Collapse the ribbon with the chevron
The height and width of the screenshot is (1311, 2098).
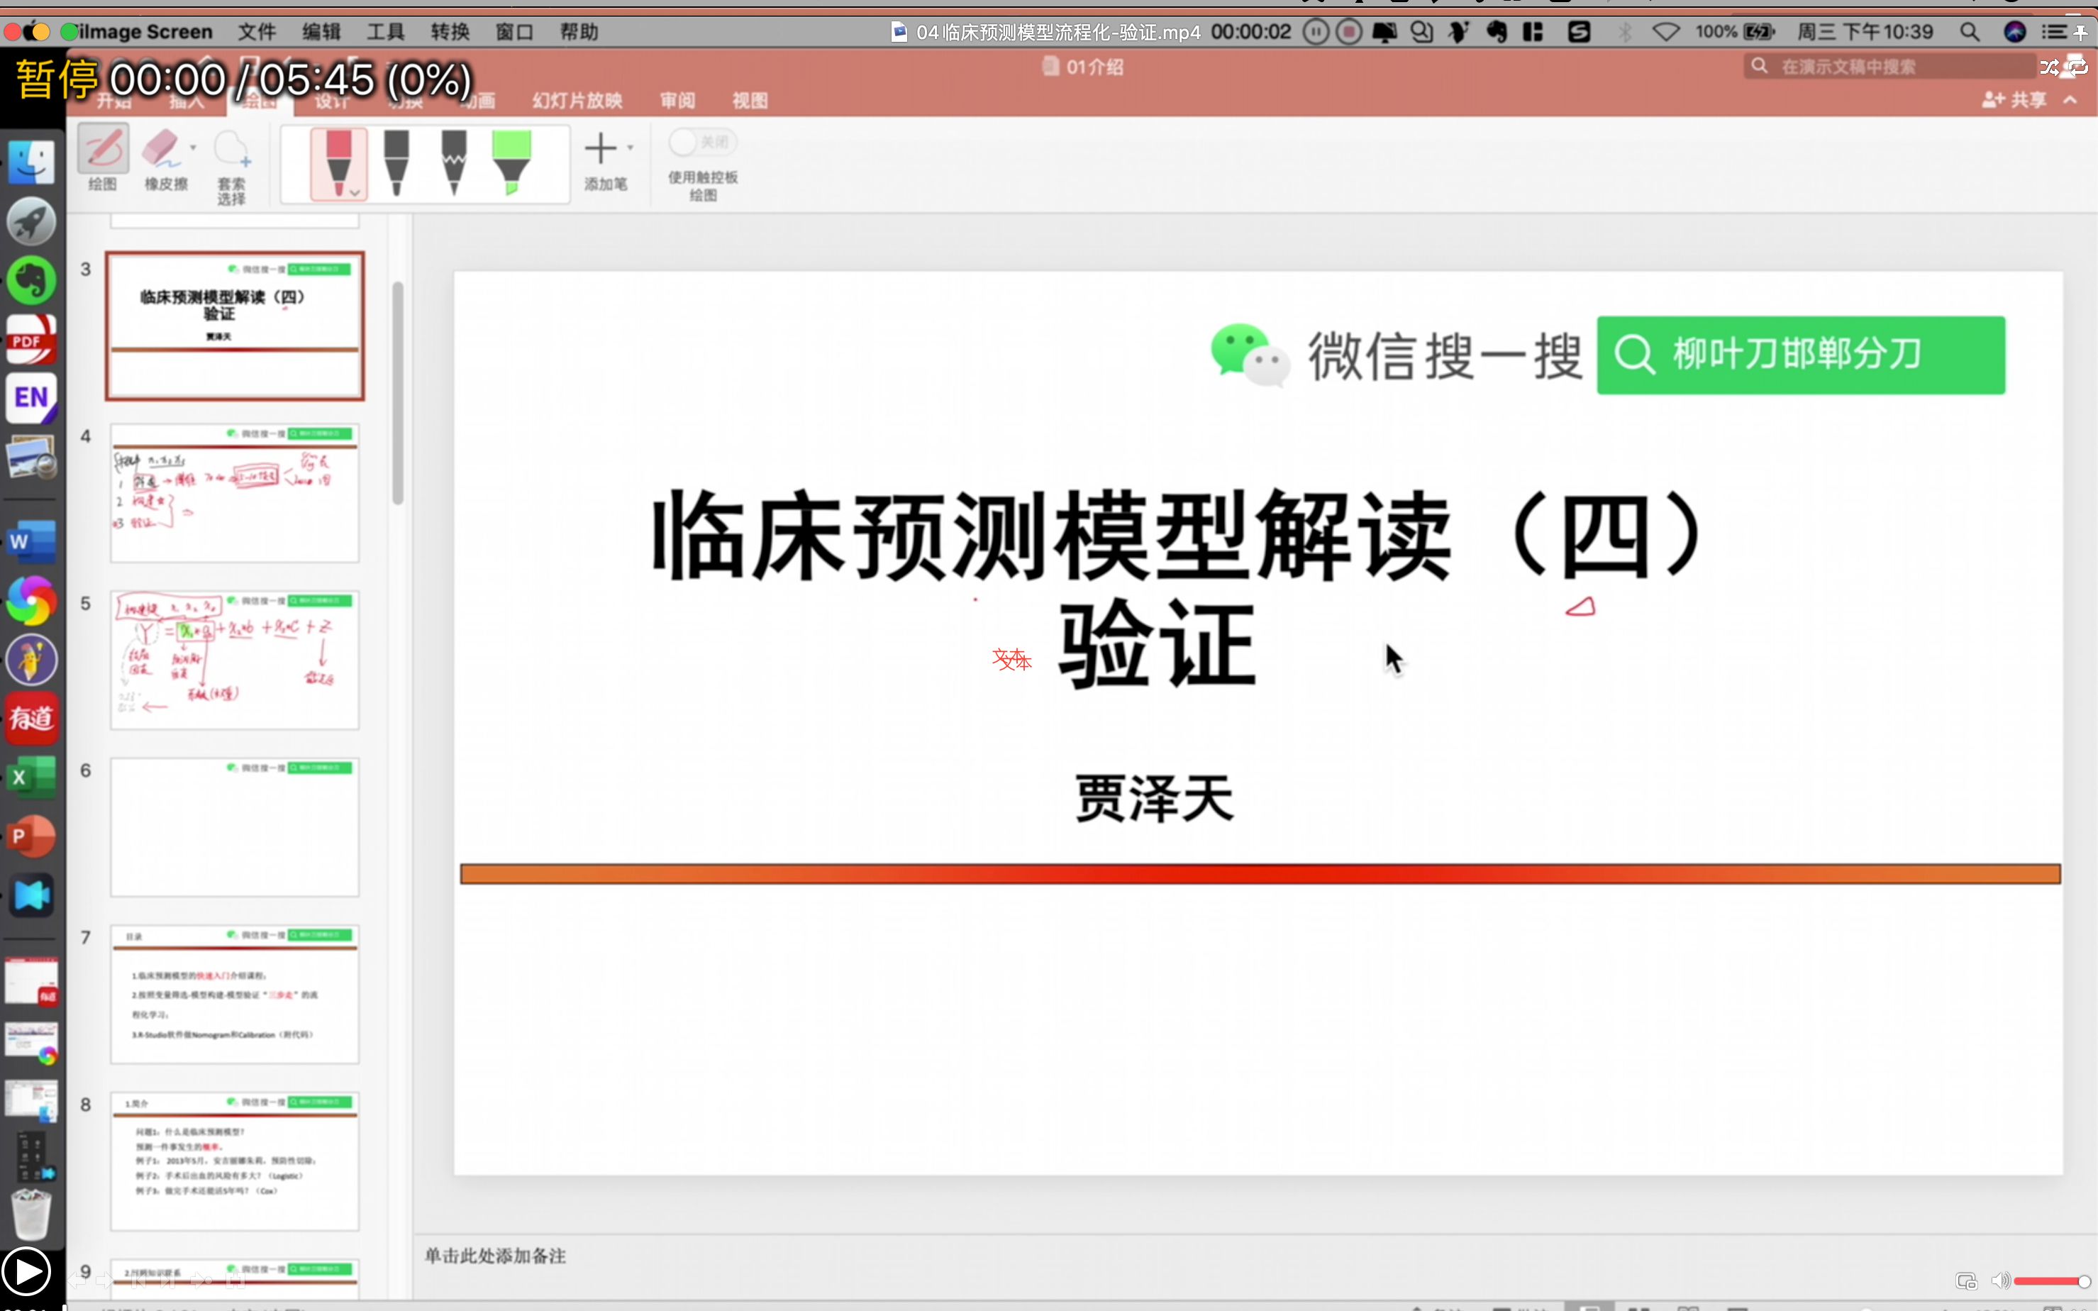point(2070,100)
